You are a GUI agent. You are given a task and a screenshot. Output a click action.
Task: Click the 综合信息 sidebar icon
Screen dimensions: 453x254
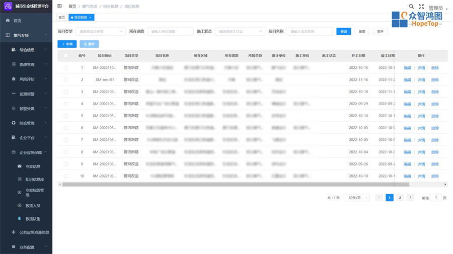click(14, 50)
